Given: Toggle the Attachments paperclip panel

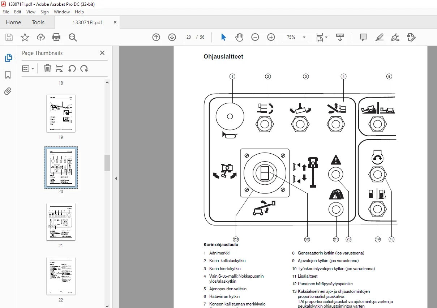Looking at the screenshot, I should [x=8, y=91].
